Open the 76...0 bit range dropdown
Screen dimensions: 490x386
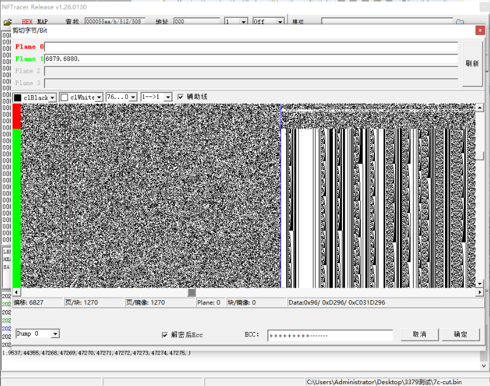[133, 97]
